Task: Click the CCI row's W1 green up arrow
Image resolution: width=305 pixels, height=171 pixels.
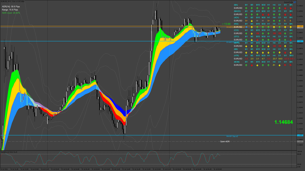Action: point(285,33)
